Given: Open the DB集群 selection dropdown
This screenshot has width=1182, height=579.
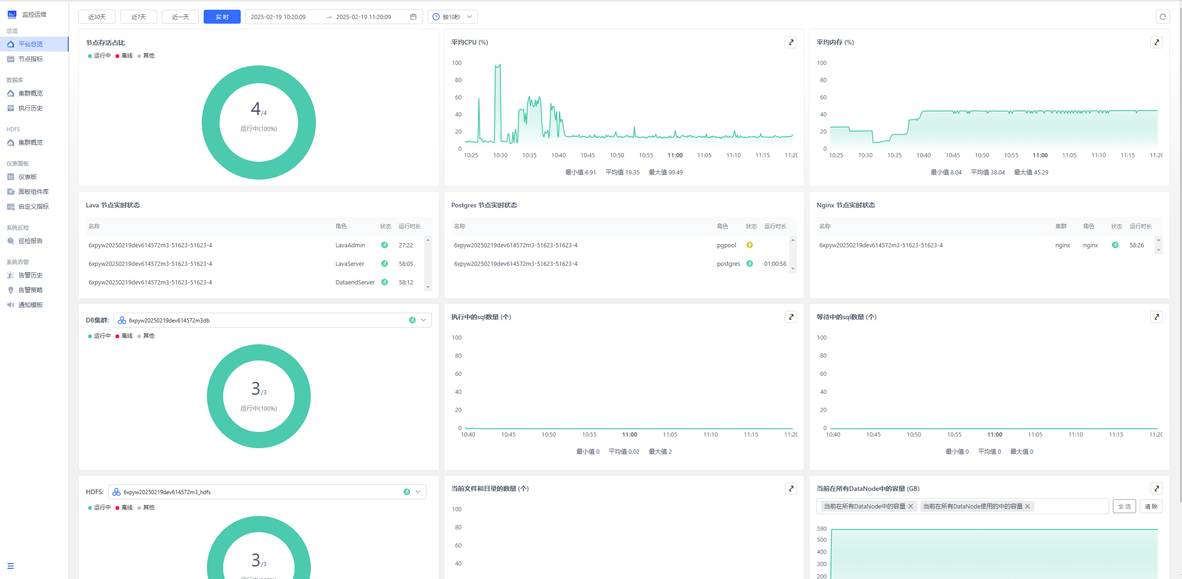Looking at the screenshot, I should 272,320.
